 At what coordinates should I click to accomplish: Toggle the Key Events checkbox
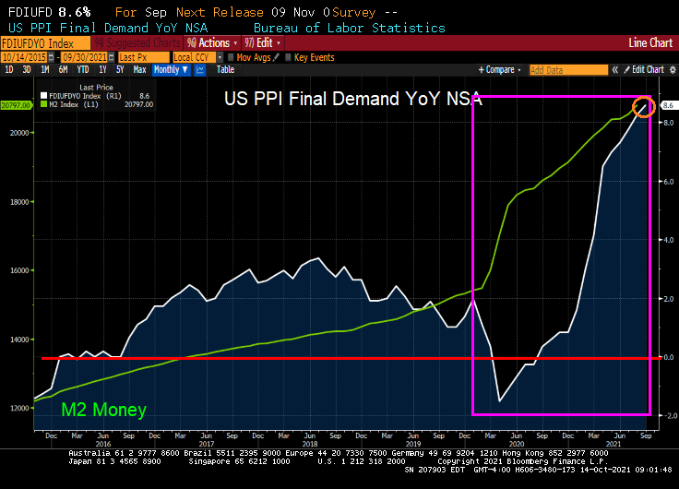(287, 57)
